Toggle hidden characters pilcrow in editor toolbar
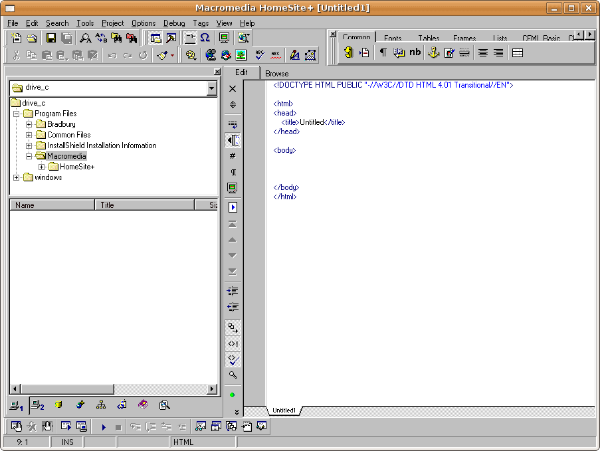This screenshot has width=600, height=451. [233, 172]
